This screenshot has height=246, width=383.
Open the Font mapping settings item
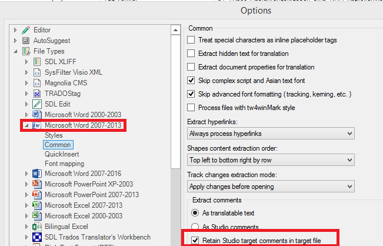click(x=65, y=164)
